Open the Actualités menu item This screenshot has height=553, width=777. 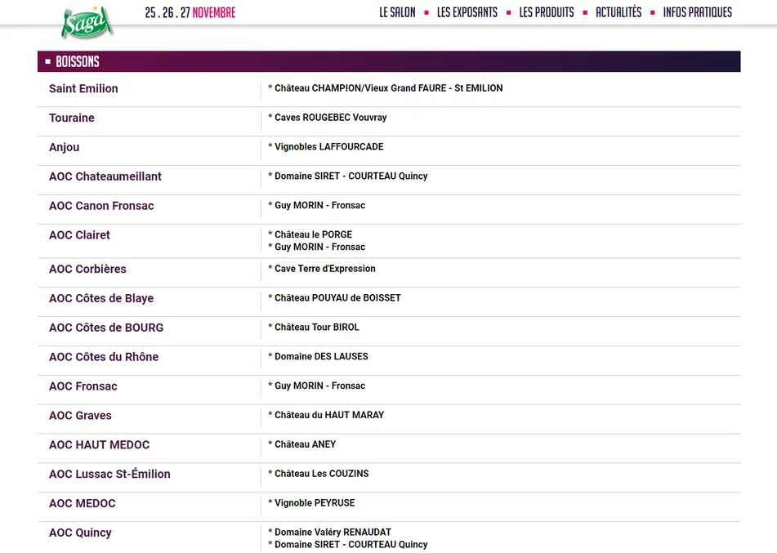point(618,12)
